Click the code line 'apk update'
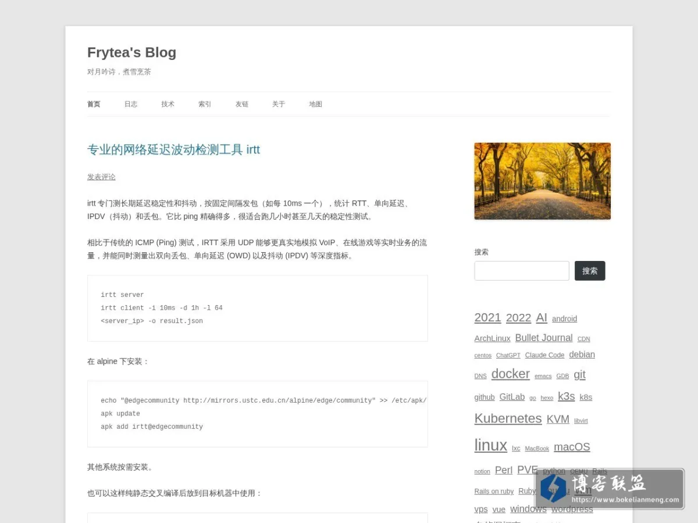 point(120,414)
